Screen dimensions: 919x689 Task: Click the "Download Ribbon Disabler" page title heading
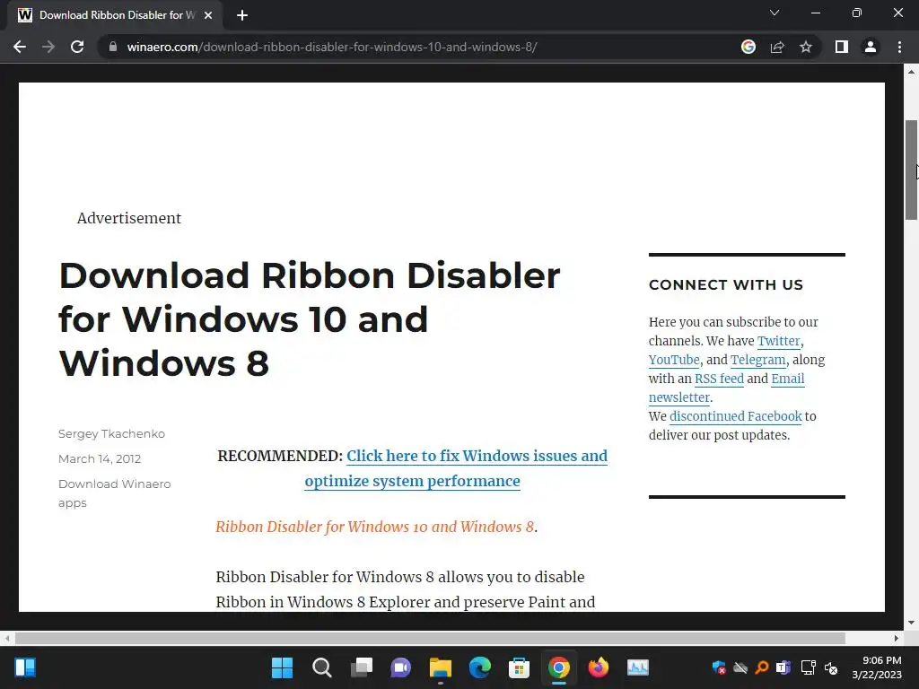(x=310, y=318)
